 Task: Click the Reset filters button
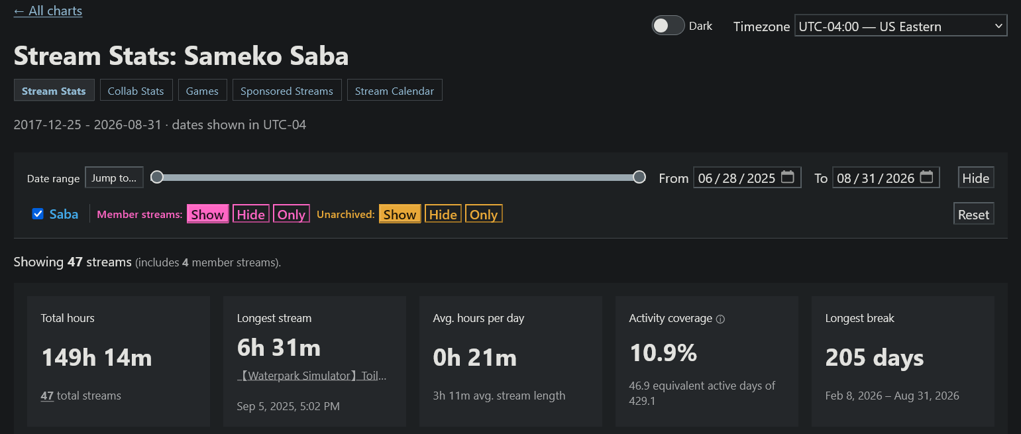coord(973,214)
